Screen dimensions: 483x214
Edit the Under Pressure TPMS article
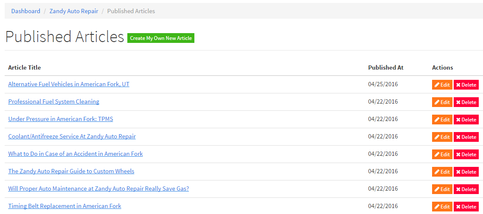pos(442,120)
